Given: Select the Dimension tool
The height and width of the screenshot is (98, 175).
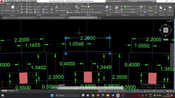Looking at the screenshot, I should [63, 8].
